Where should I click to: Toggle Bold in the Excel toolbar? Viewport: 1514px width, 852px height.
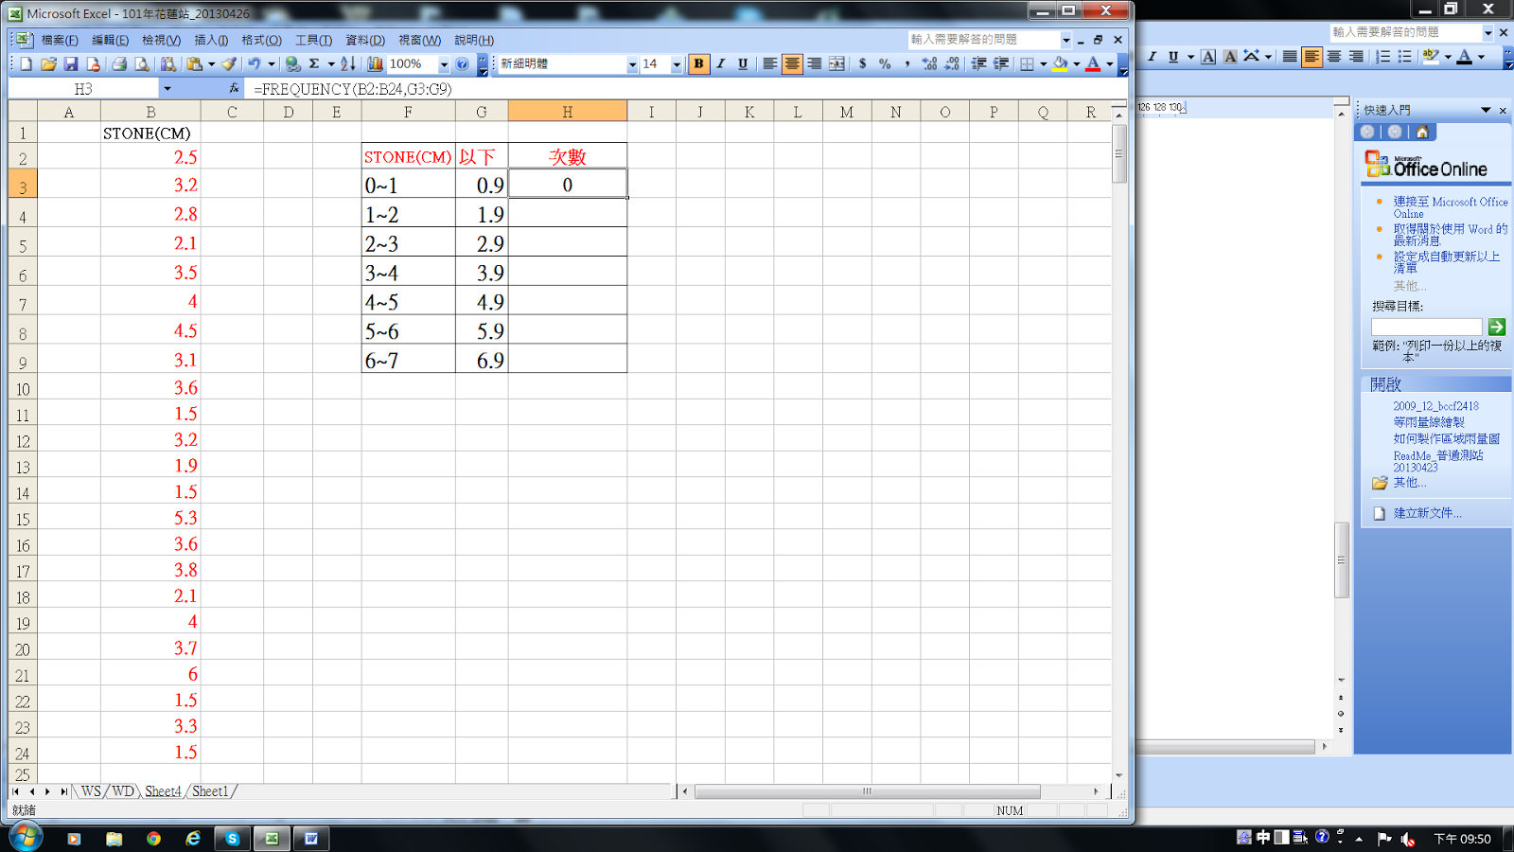[x=698, y=64]
